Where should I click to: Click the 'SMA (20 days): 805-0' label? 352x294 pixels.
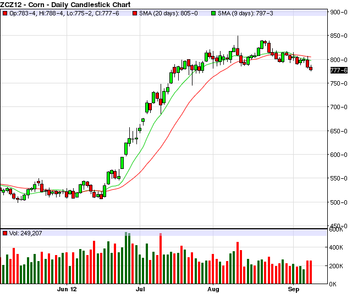point(168,13)
